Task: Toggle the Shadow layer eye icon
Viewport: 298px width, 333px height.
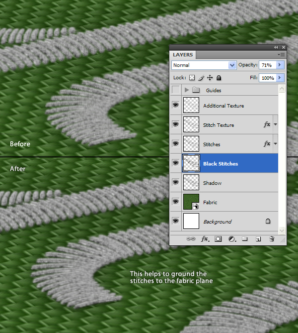Action: coord(176,182)
